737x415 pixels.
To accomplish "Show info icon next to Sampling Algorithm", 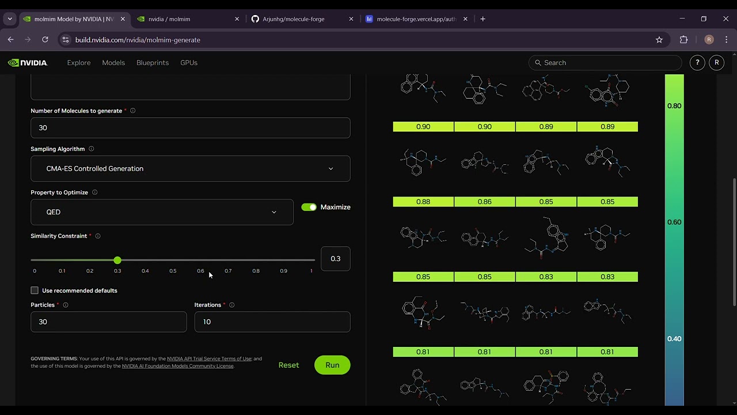I will [x=91, y=149].
